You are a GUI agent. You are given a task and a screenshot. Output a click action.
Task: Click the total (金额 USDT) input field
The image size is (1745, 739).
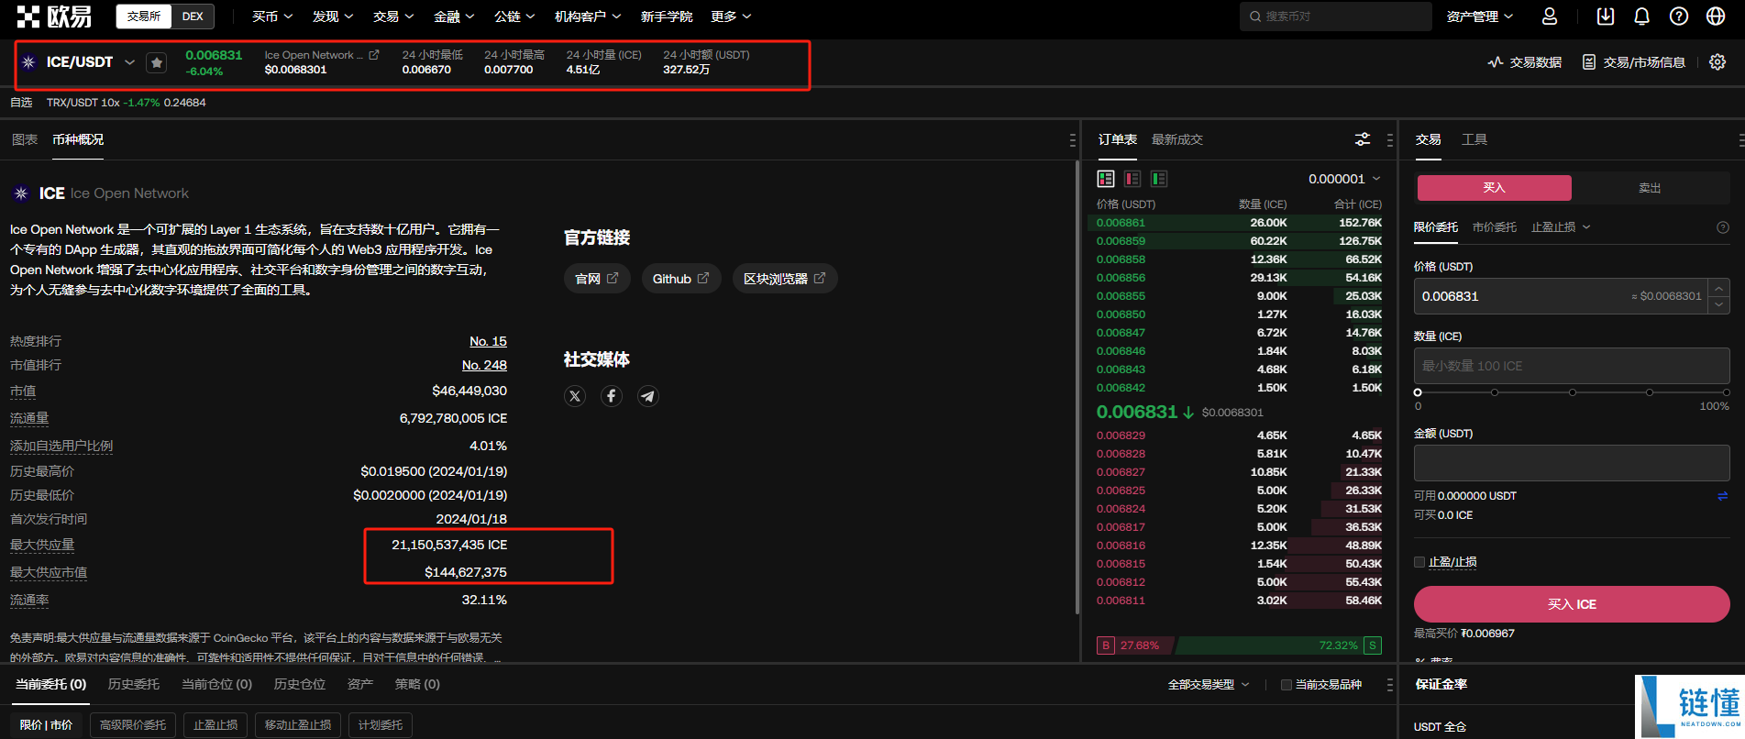(x=1572, y=463)
